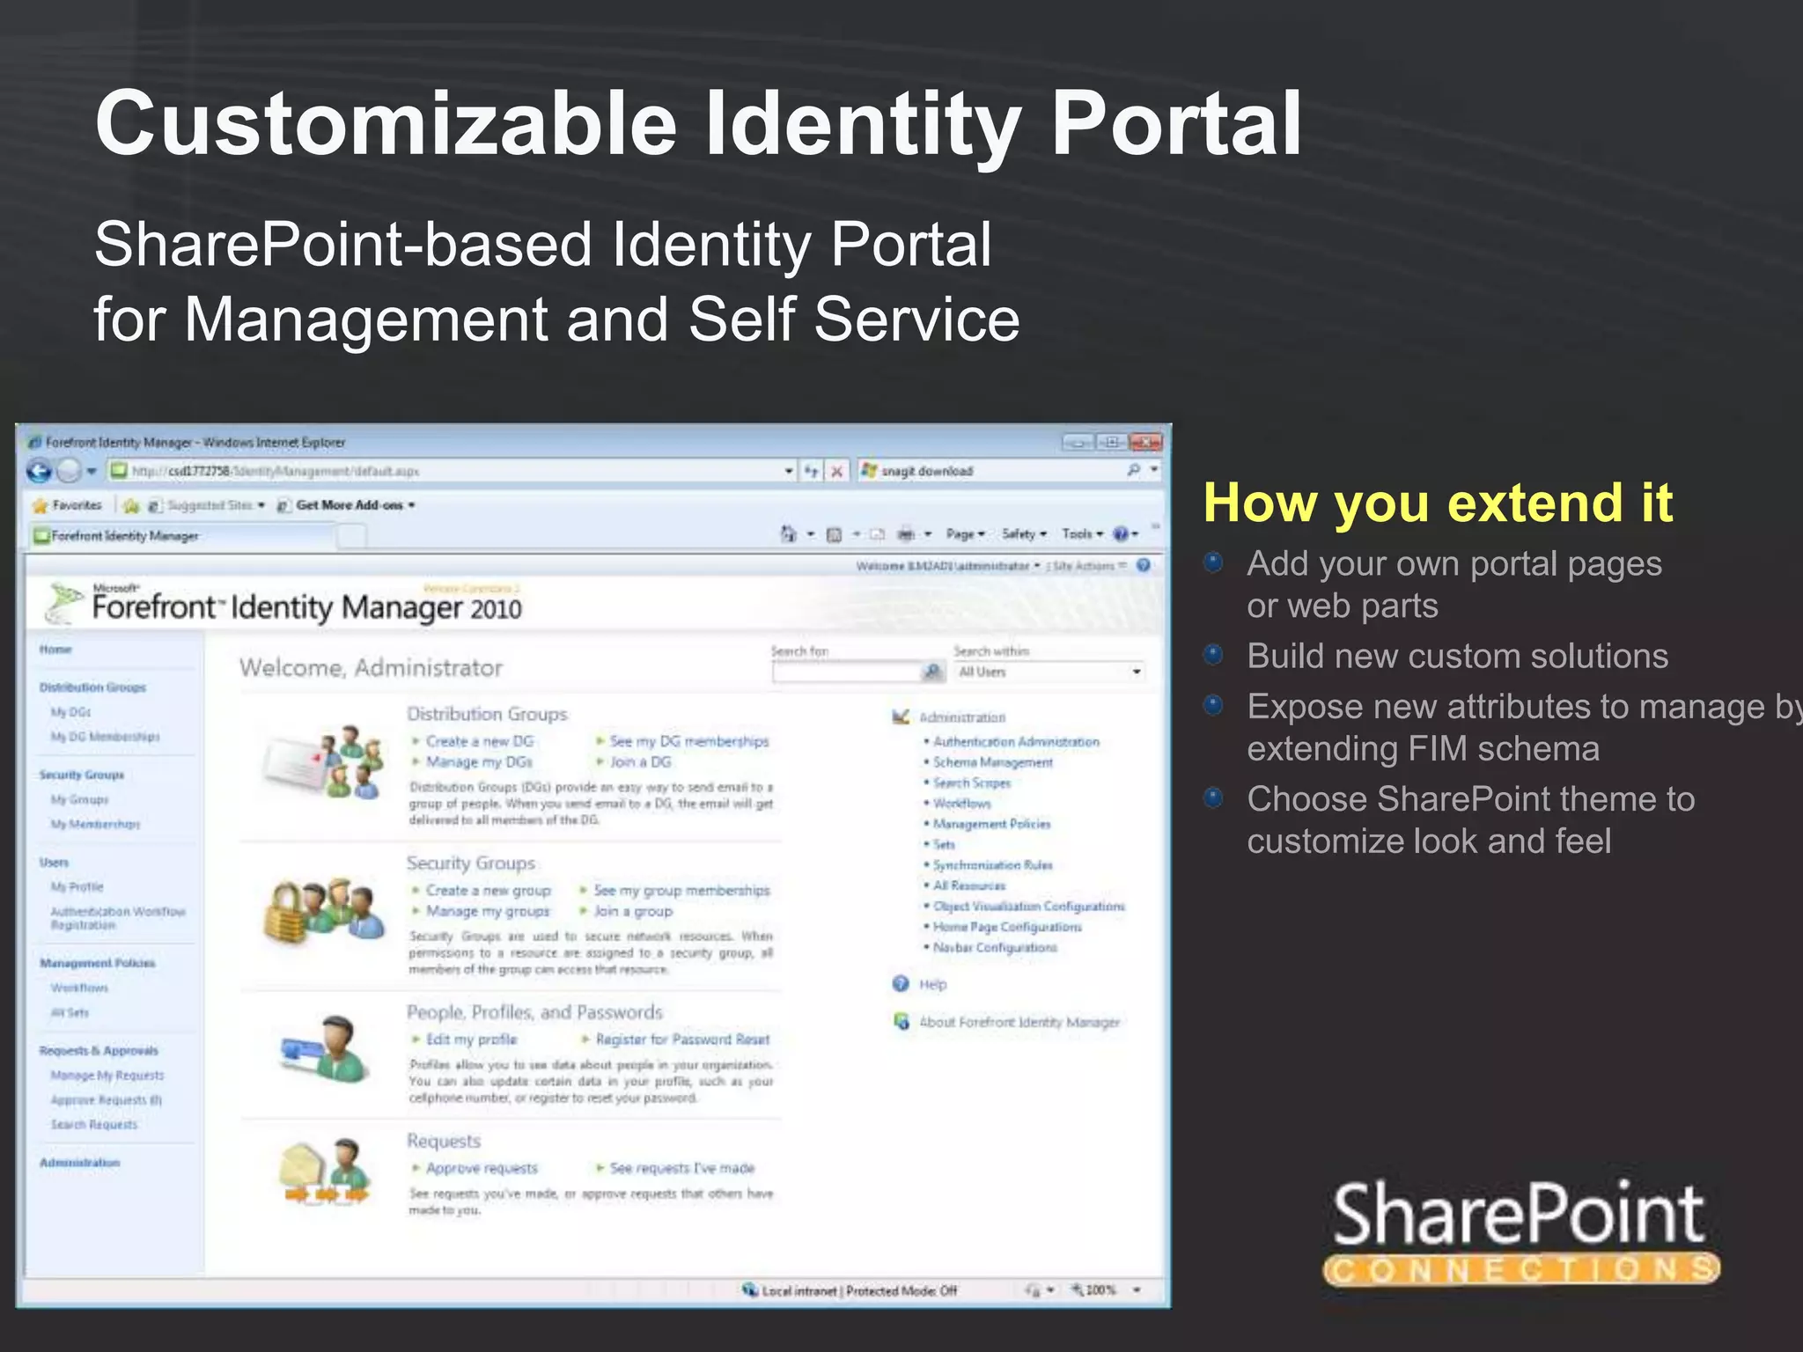Open the search provider dropdown arrow
The width and height of the screenshot is (1803, 1352).
(1153, 471)
